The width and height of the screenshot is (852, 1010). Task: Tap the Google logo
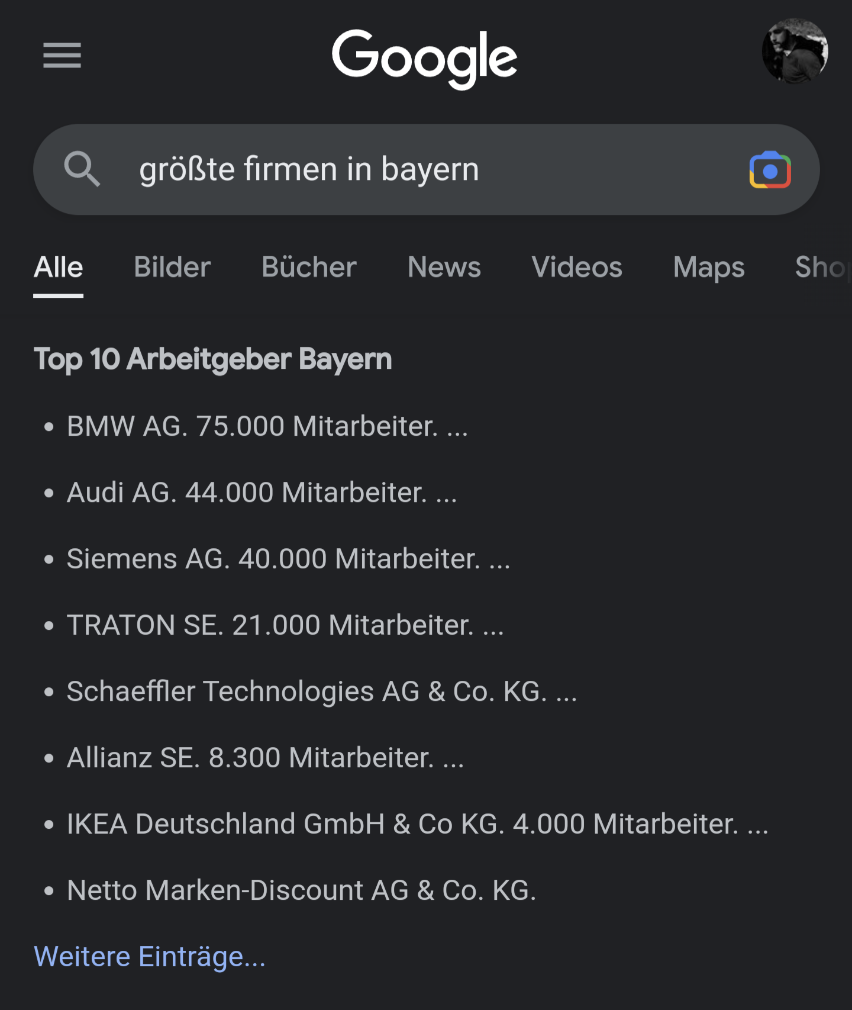tap(424, 57)
